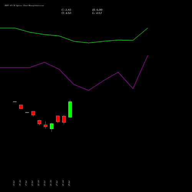This screenshot has width=192, height=192.
Task: Click the flat dash candle for 15 Jul
Action: (x=15, y=102)
